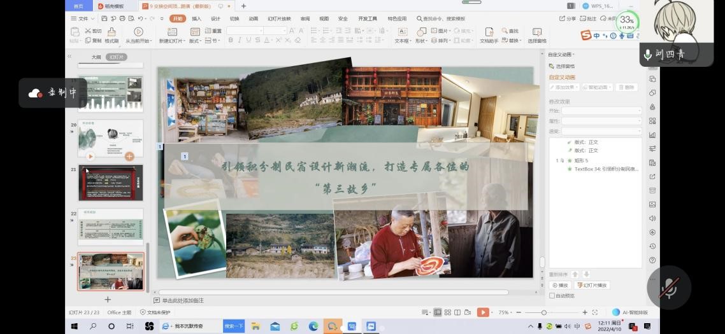The width and height of the screenshot is (725, 334).
Task: Select slide 21 thumbnail in the panel
Action: tap(110, 183)
